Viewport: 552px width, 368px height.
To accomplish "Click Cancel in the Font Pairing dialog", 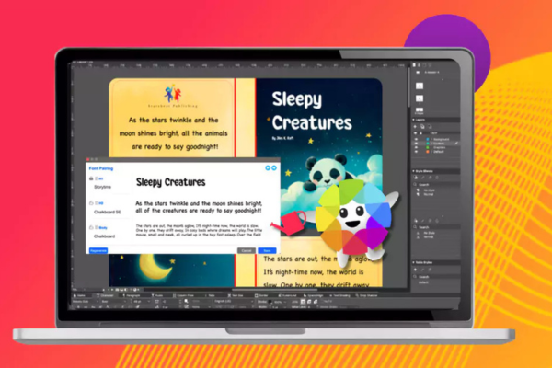I will 246,251.
